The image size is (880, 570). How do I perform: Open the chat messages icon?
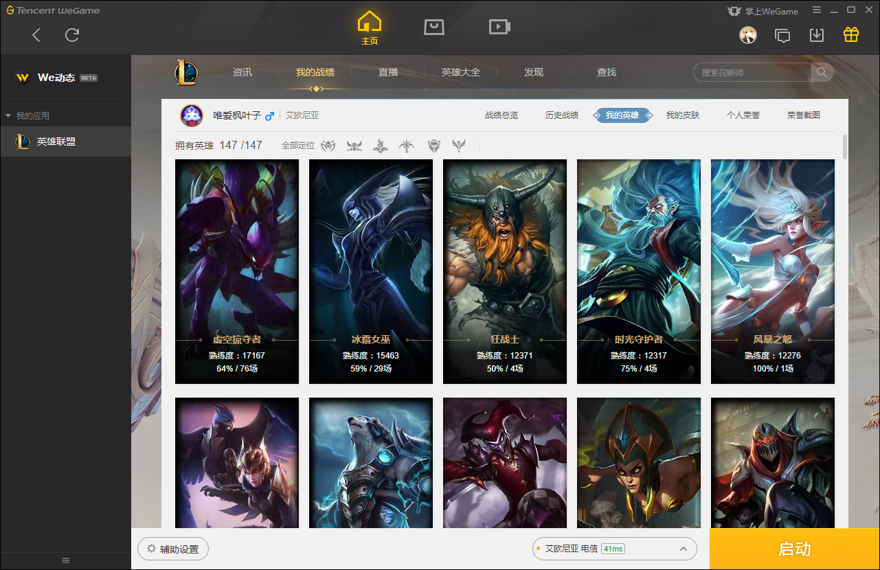[782, 35]
